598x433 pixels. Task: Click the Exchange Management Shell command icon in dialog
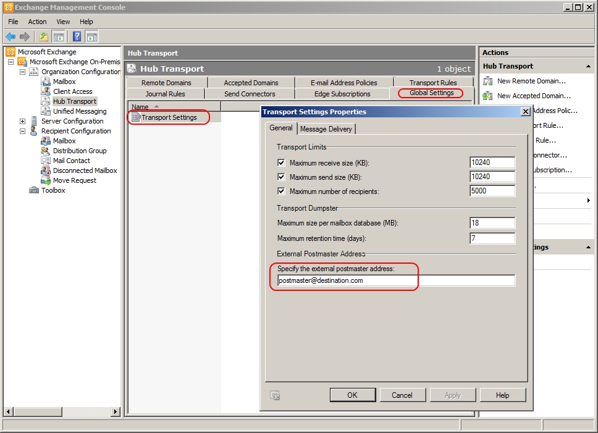click(x=274, y=395)
